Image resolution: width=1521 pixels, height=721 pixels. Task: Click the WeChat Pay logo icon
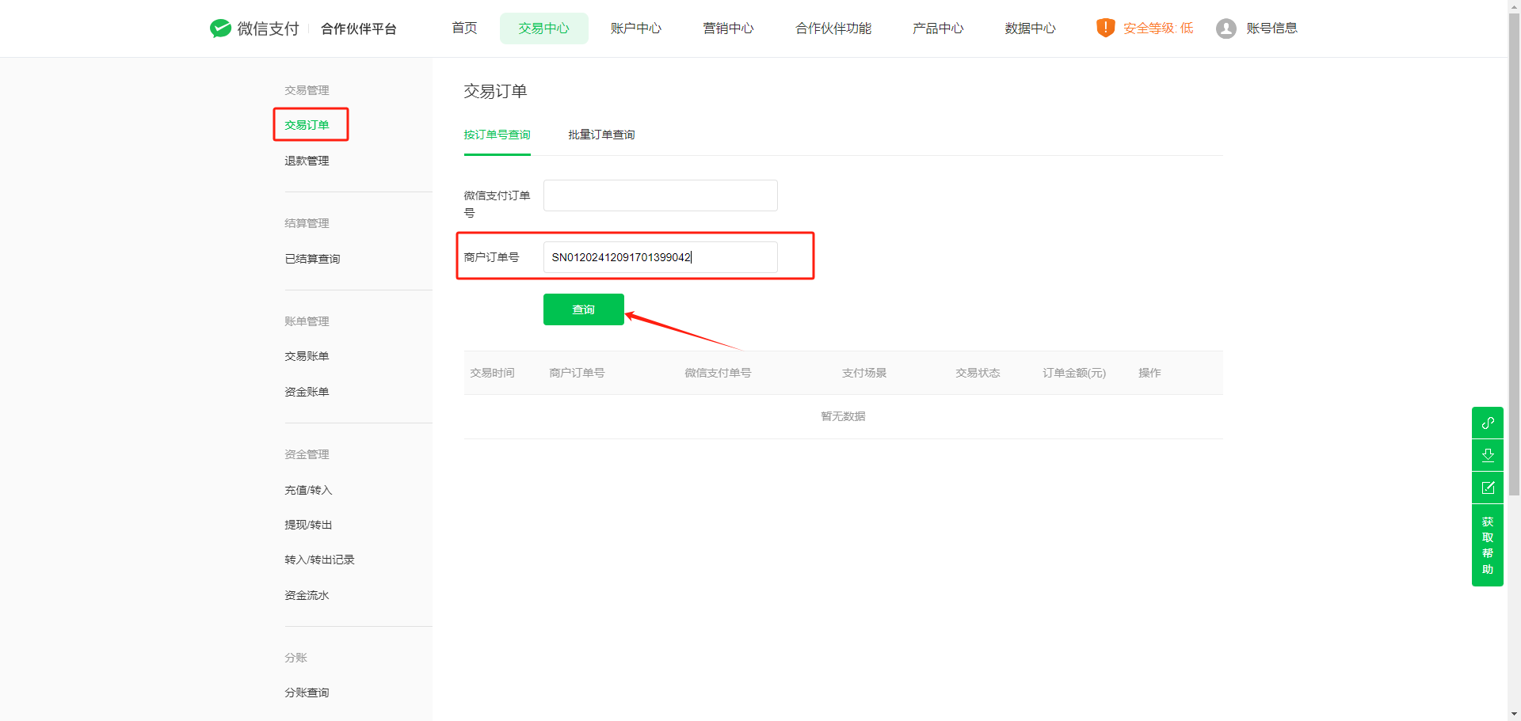point(220,28)
